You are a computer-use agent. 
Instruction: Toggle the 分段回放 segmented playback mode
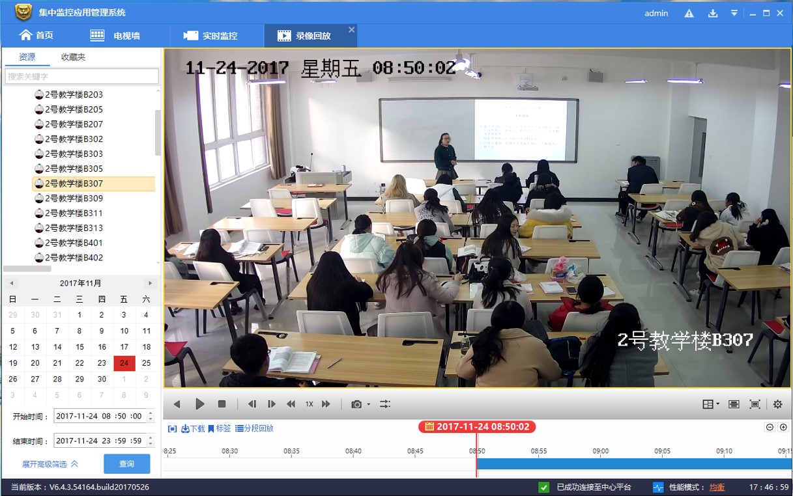coord(254,428)
